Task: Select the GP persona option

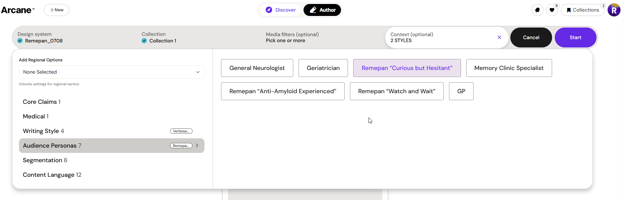Action: 461,91
